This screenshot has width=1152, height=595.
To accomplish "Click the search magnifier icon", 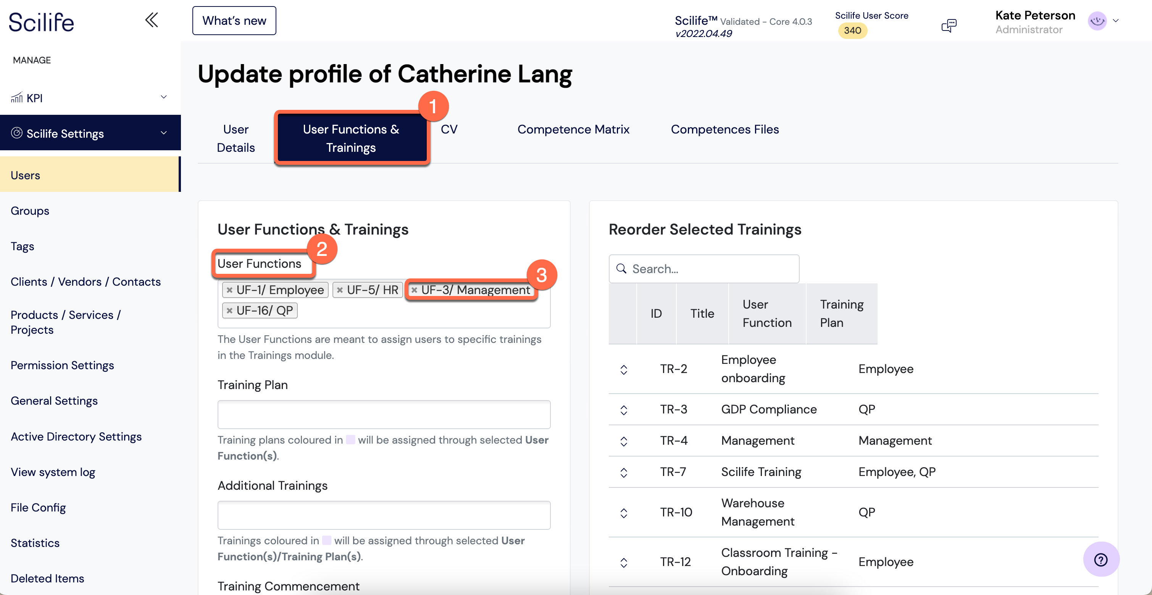I will (x=621, y=269).
